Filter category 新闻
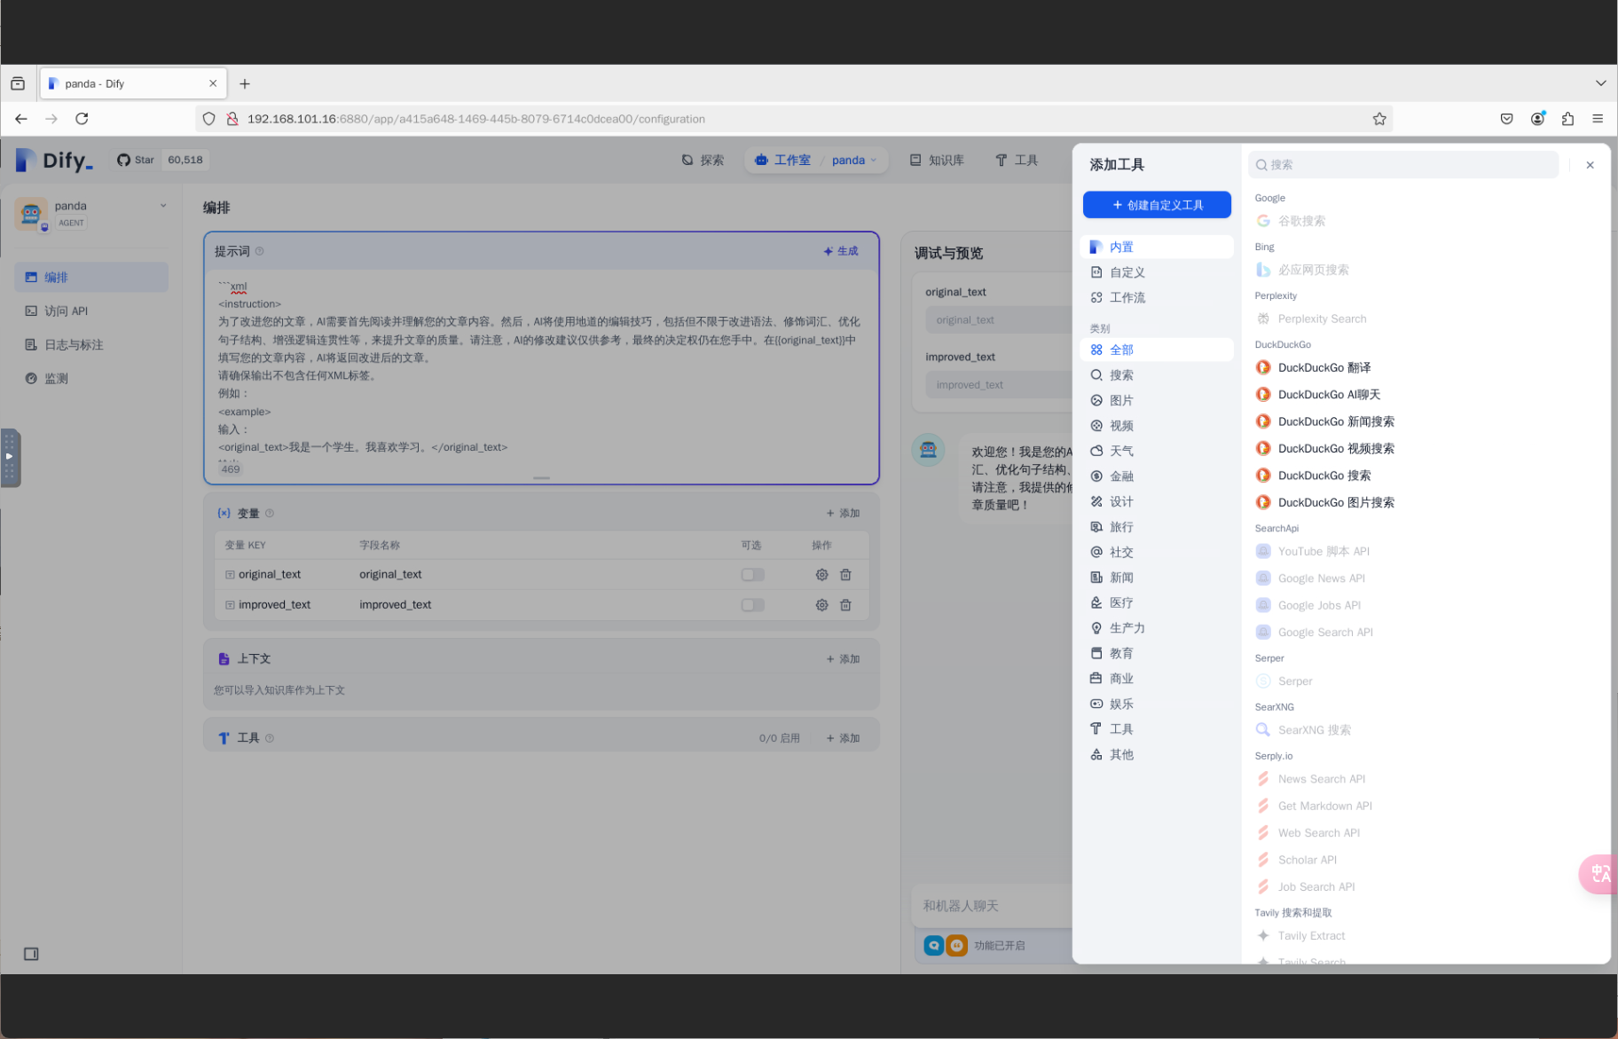Screen dimensions: 1618x1039 point(1157,578)
